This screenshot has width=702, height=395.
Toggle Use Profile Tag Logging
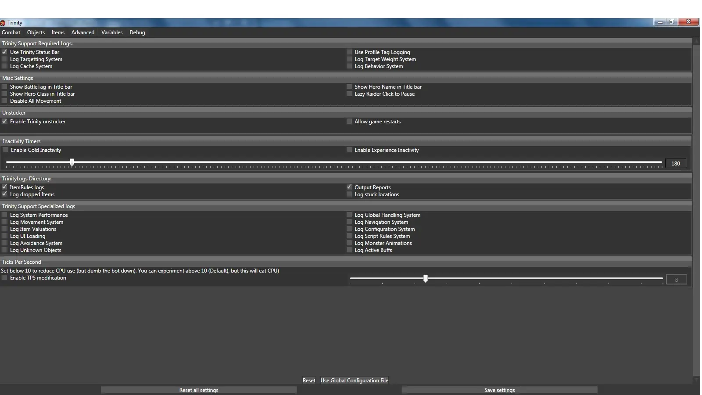[349, 52]
